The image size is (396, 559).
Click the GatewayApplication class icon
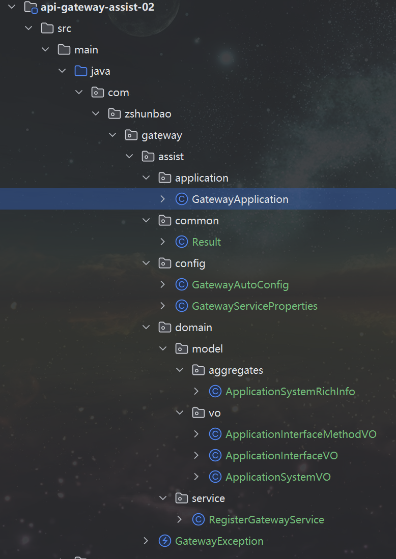click(x=181, y=199)
